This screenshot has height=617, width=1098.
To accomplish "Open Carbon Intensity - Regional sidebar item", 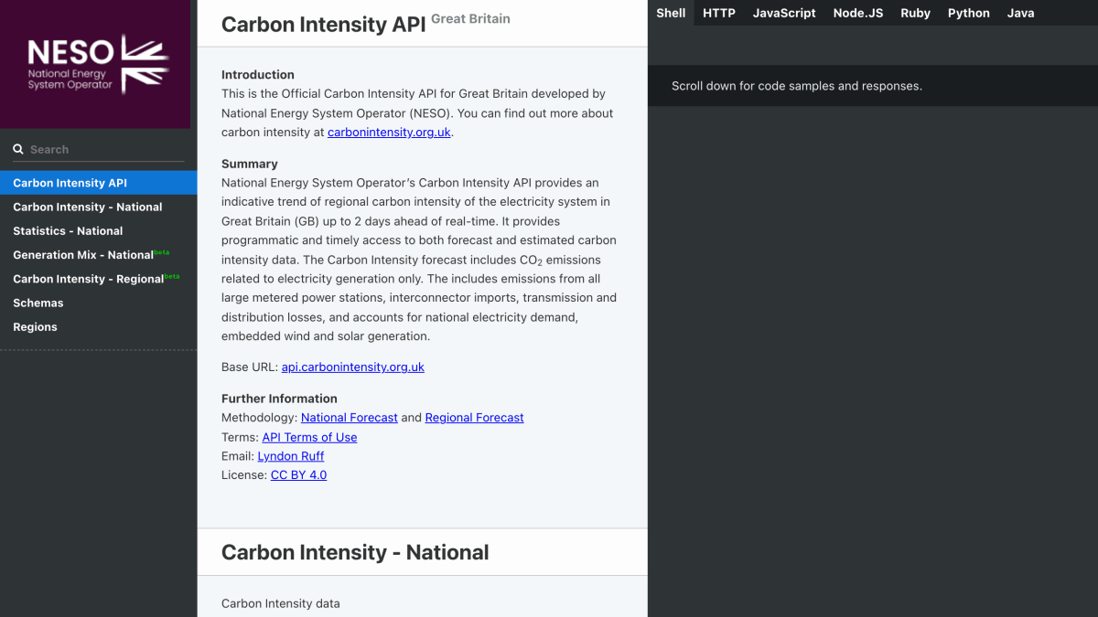I will point(98,278).
